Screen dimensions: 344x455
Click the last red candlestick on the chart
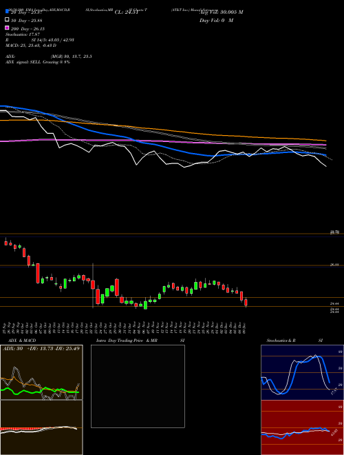246,303
